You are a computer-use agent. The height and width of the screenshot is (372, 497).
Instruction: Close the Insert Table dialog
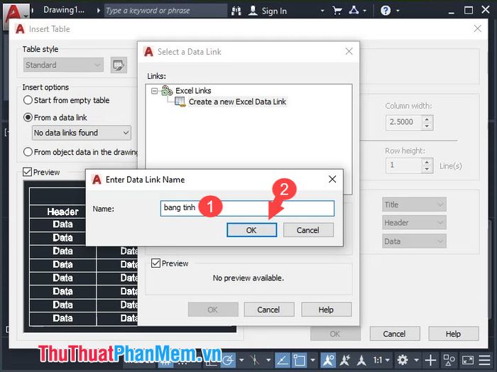[x=477, y=29]
